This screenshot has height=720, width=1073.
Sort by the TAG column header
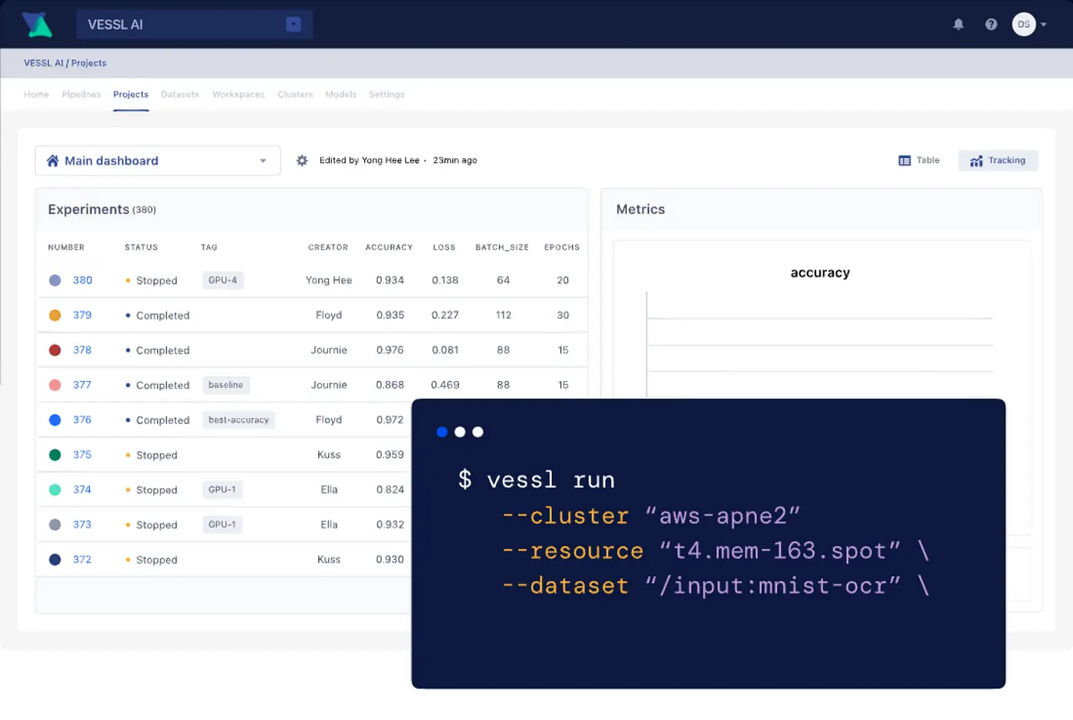pos(209,248)
